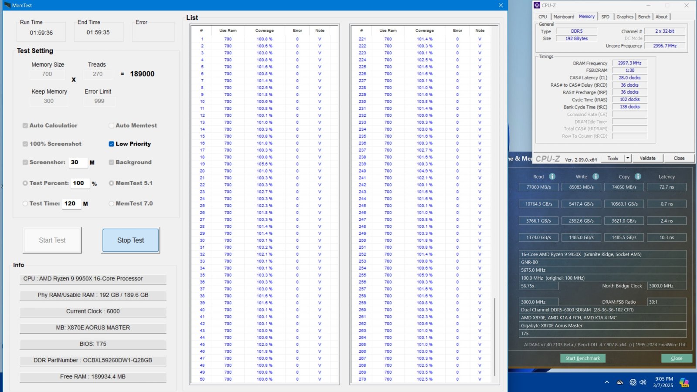Click the Stop Test button
The width and height of the screenshot is (697, 392).
(131, 240)
